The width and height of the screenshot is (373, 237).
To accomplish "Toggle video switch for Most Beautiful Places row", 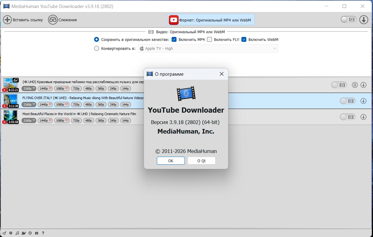I will (x=348, y=117).
